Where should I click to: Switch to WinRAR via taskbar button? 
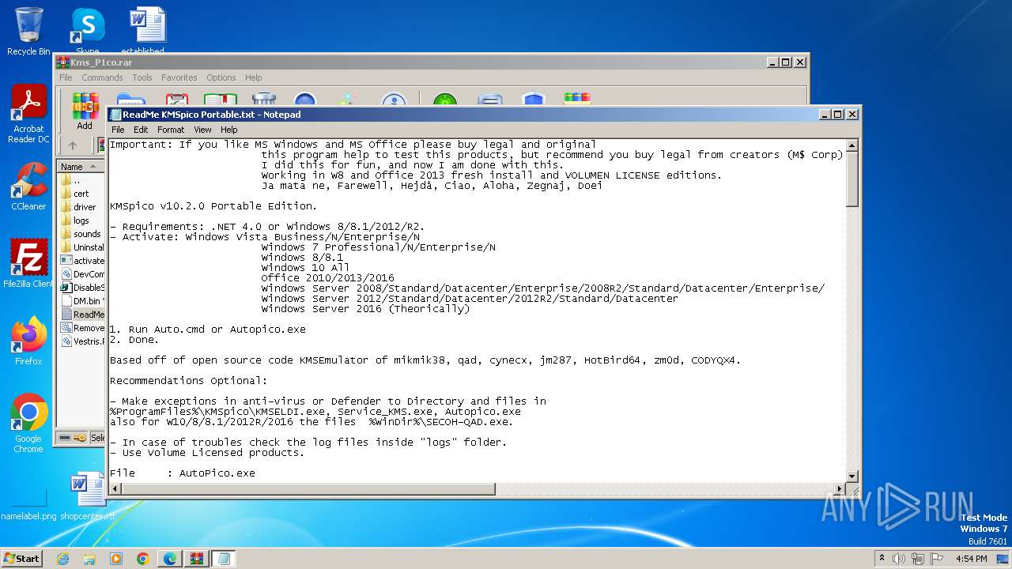click(x=196, y=559)
